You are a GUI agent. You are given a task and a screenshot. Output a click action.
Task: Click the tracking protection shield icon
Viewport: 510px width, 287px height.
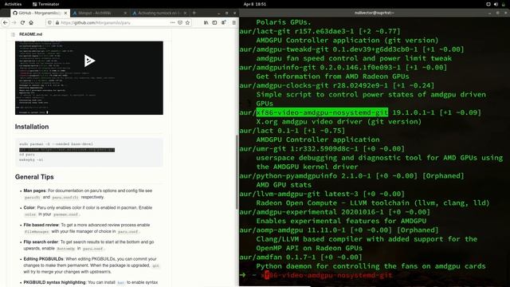[x=49, y=23]
